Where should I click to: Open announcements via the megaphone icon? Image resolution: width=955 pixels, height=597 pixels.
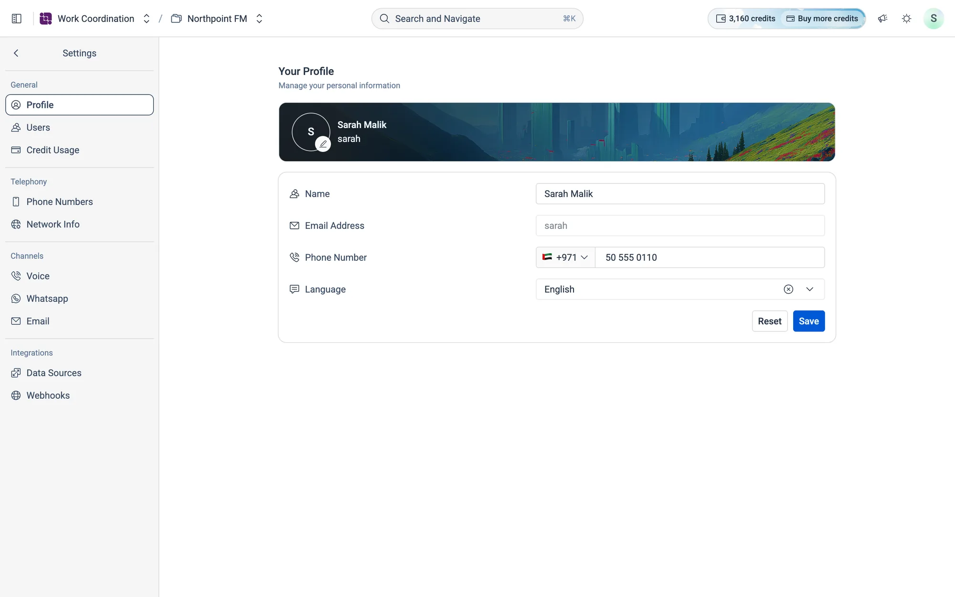coord(882,19)
